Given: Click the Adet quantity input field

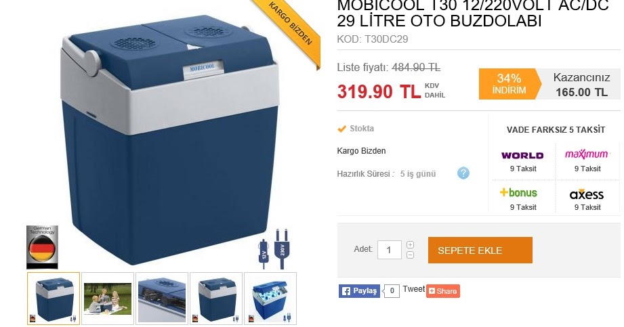Looking at the screenshot, I should [x=389, y=250].
